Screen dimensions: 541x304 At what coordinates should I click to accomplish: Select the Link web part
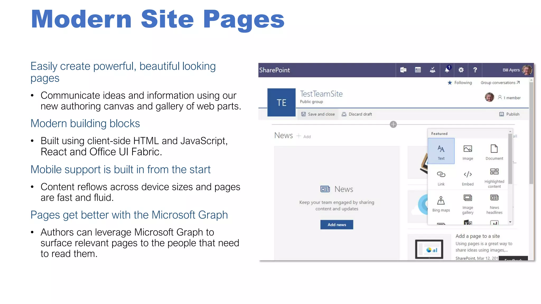pyautogui.click(x=441, y=178)
